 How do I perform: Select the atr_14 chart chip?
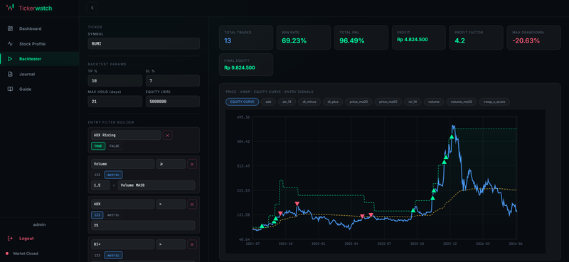click(x=287, y=102)
